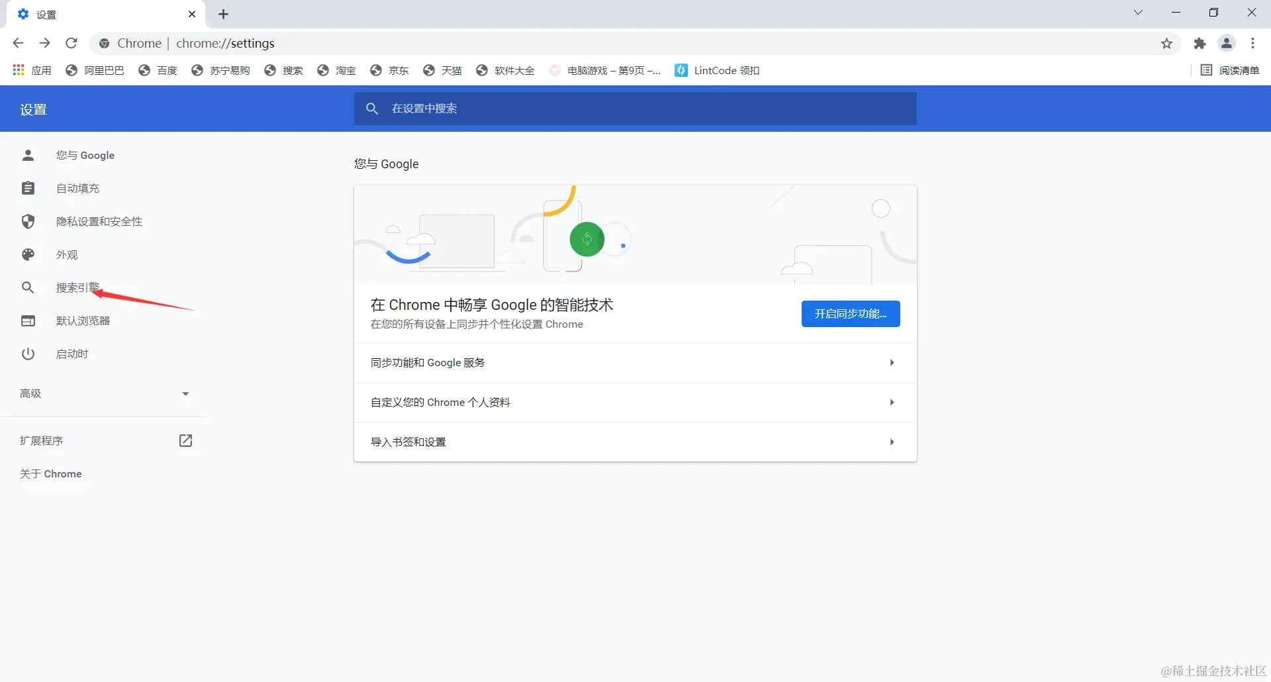Bookmark this page with the star icon

1166,43
